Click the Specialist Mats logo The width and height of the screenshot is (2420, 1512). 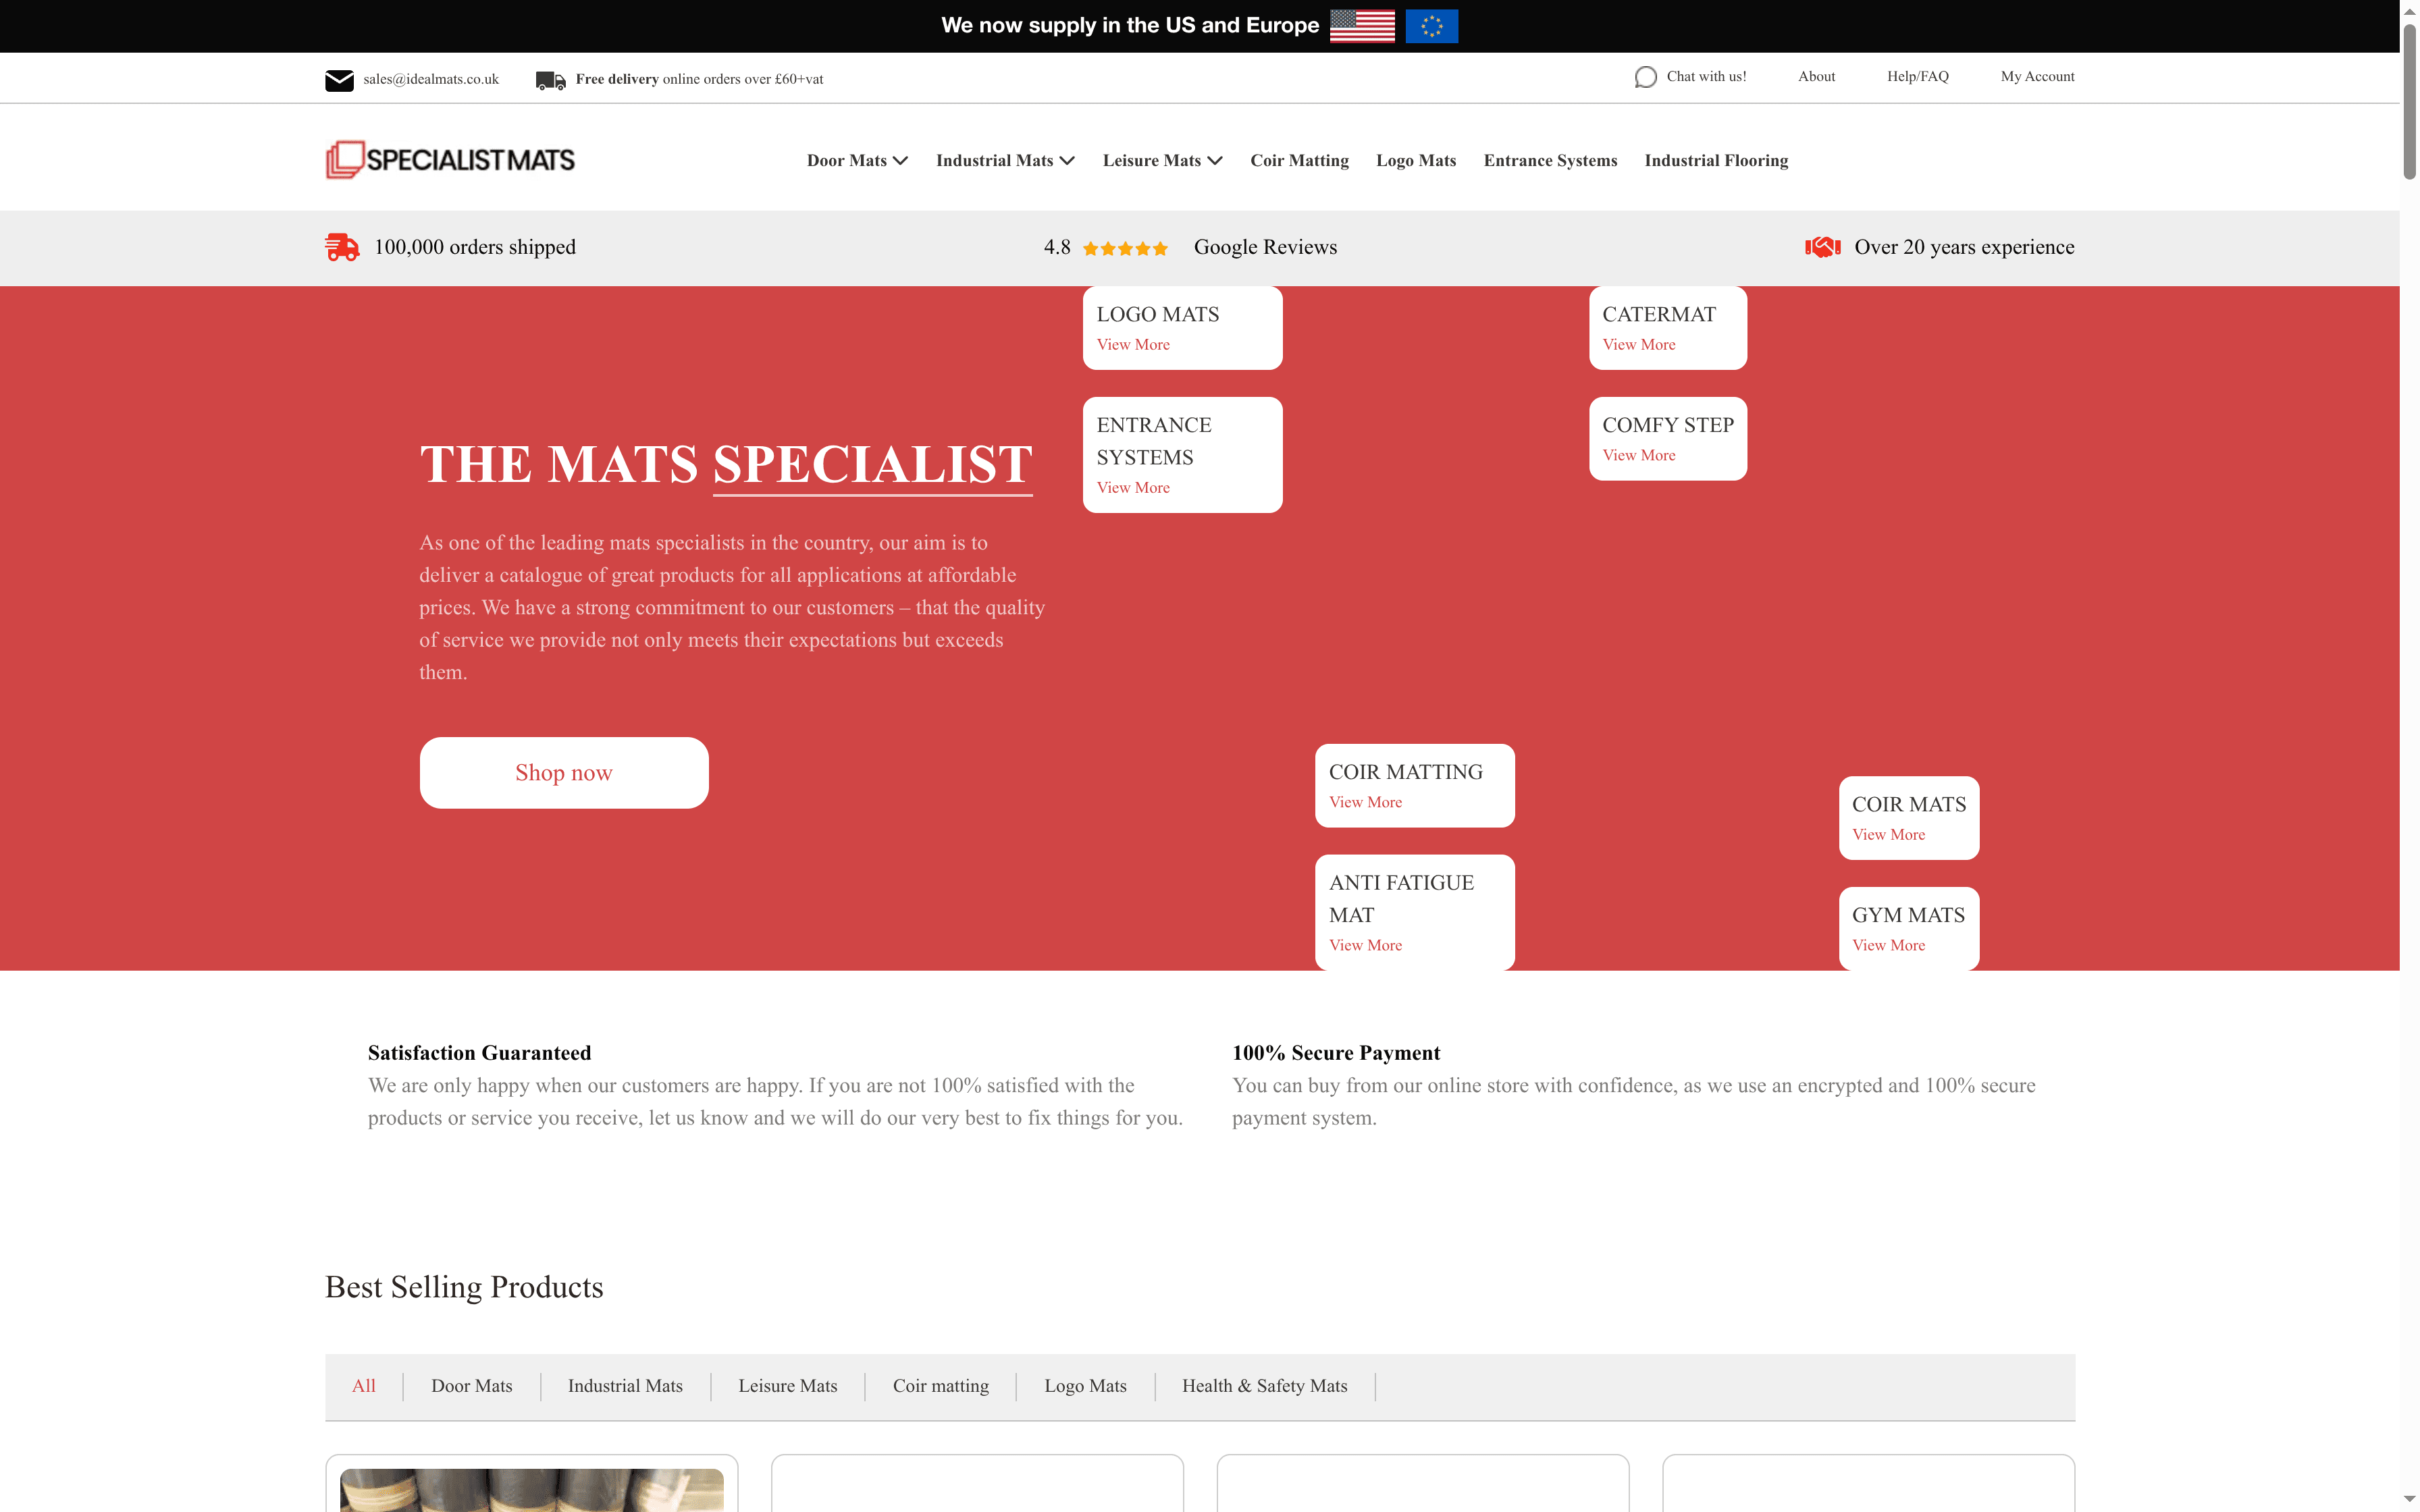450,160
